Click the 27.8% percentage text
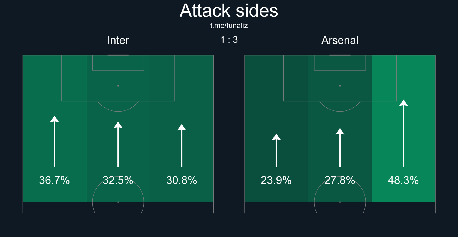The image size is (458, 237). click(340, 180)
